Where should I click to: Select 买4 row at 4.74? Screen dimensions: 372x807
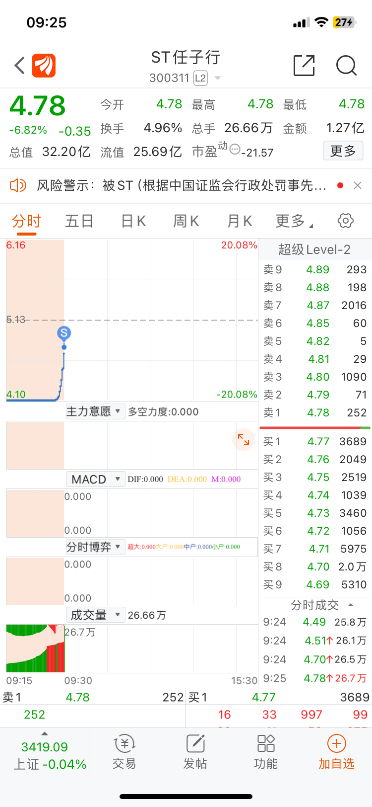[x=315, y=495]
